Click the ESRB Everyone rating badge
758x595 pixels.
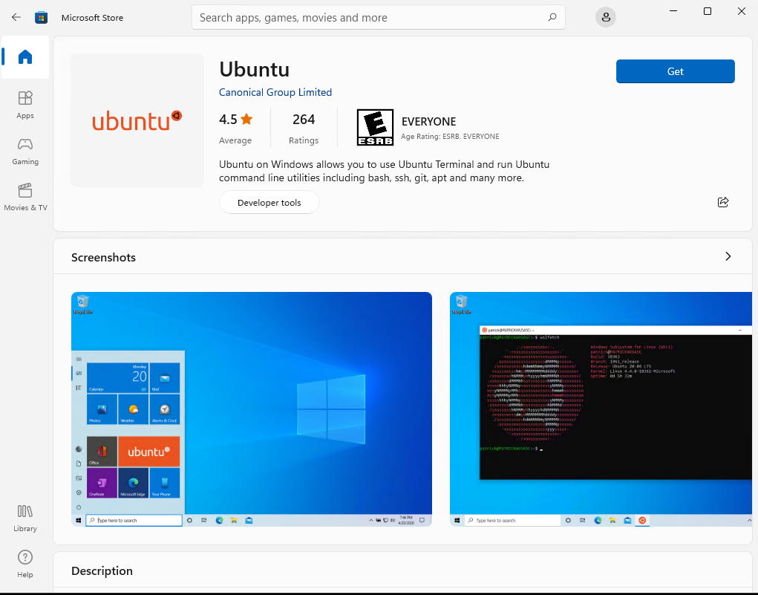(375, 128)
